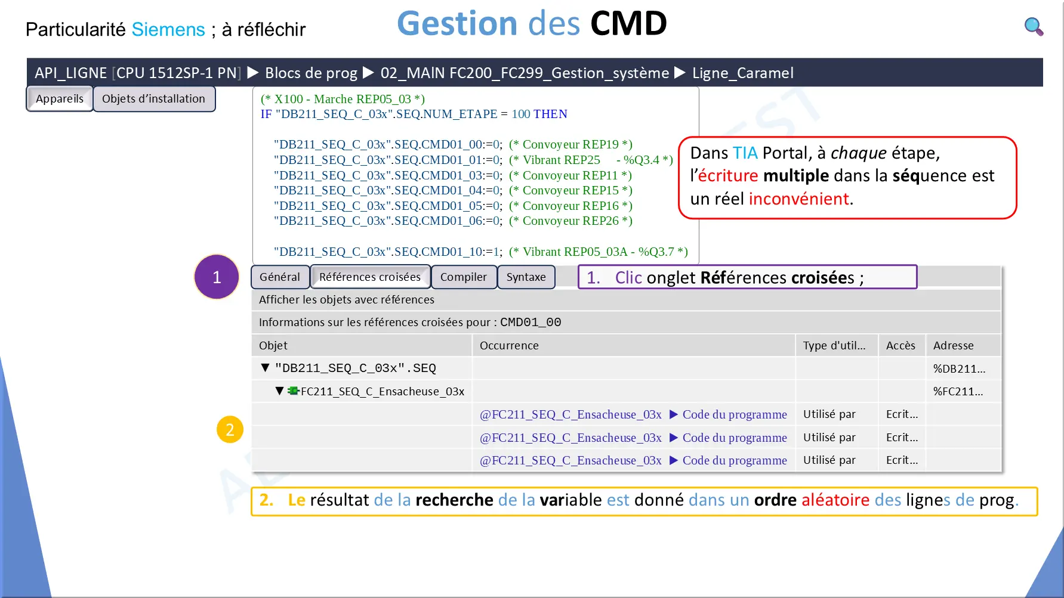The width and height of the screenshot is (1064, 598).
Task: Click the CMD01_00:=0 code line
Action: pyautogui.click(x=453, y=144)
